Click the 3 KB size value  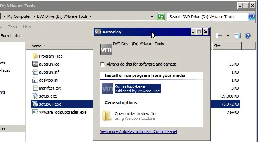click(x=235, y=88)
